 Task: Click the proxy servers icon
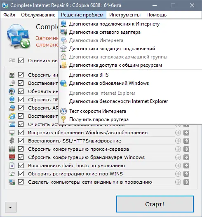[12, 149]
